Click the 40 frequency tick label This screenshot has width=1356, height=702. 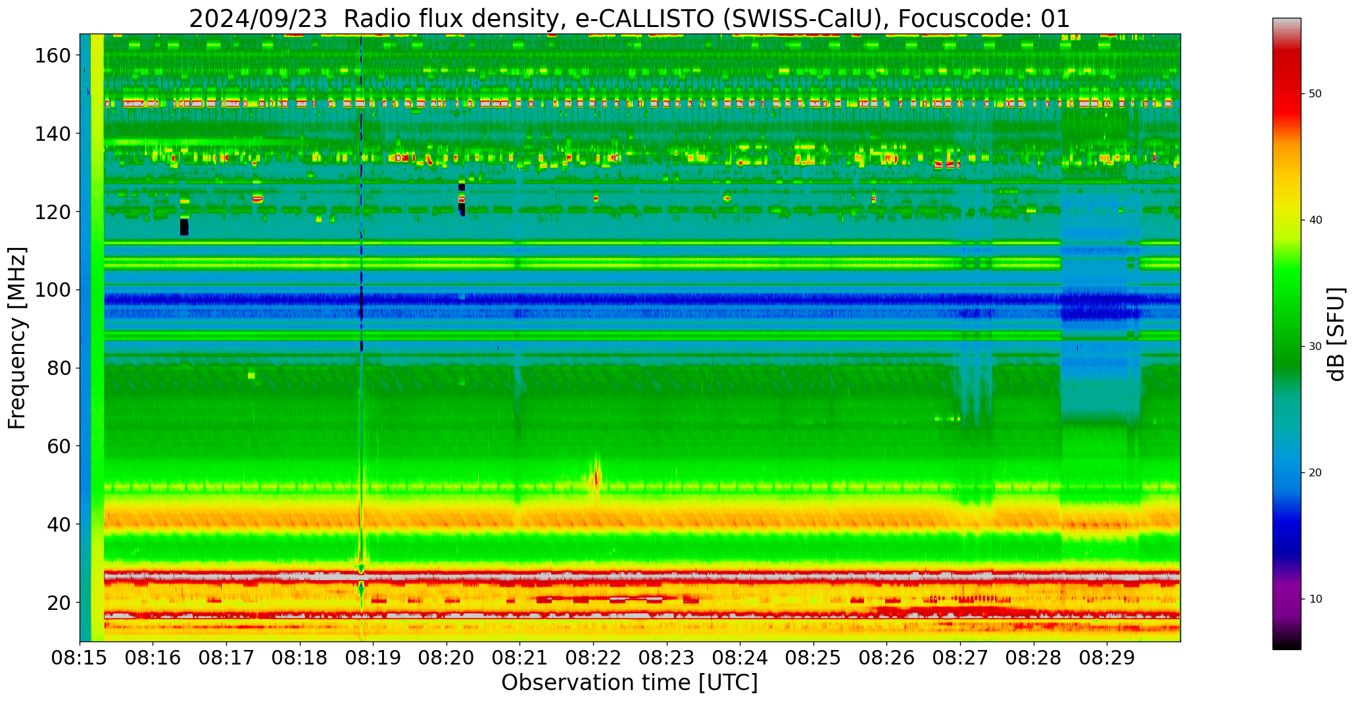59,524
